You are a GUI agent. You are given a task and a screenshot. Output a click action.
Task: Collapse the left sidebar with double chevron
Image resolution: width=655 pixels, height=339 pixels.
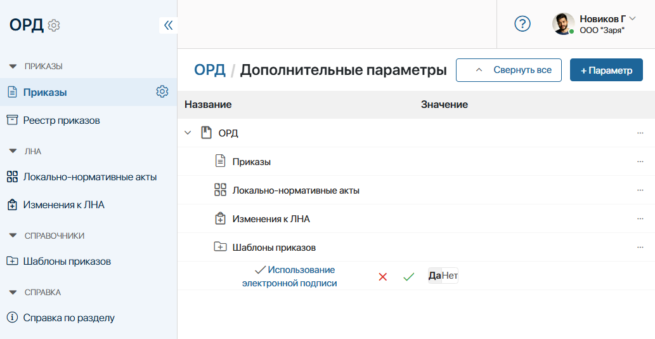click(x=168, y=25)
